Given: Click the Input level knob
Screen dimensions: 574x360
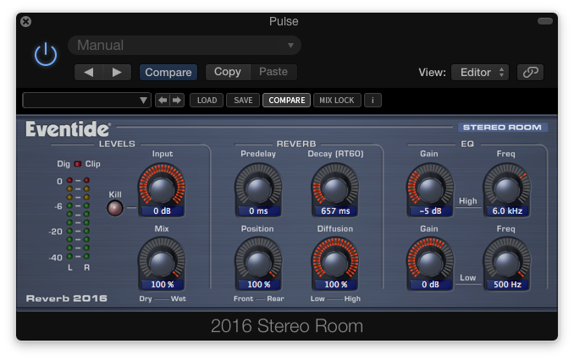Looking at the screenshot, I should pos(162,189).
